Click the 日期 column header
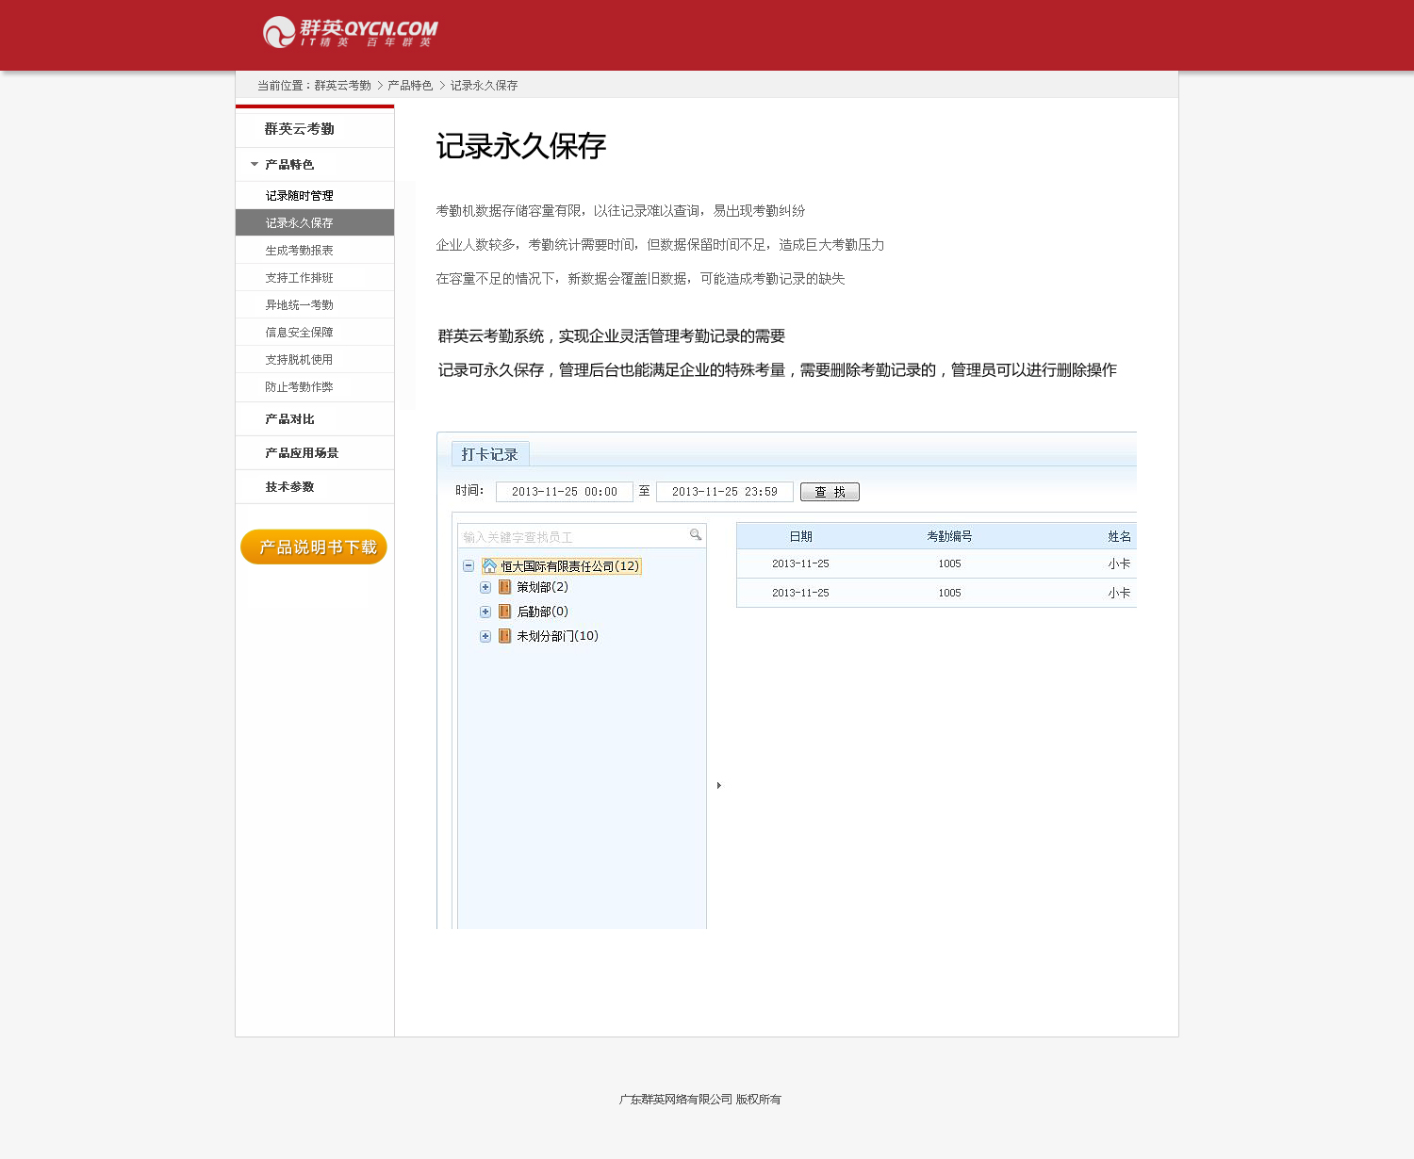1414x1159 pixels. (801, 536)
